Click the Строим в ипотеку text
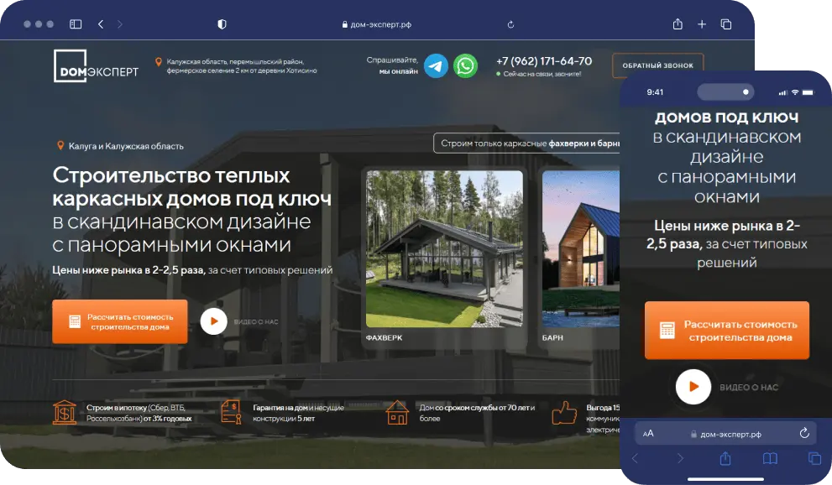This screenshot has width=832, height=485. 139,413
